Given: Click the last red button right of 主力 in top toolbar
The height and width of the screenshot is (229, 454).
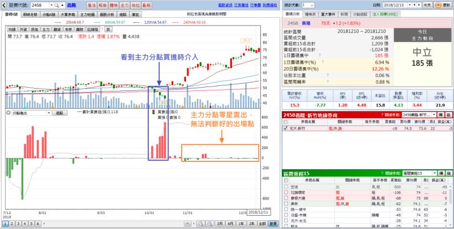Looking at the screenshot, I should point(146,5).
